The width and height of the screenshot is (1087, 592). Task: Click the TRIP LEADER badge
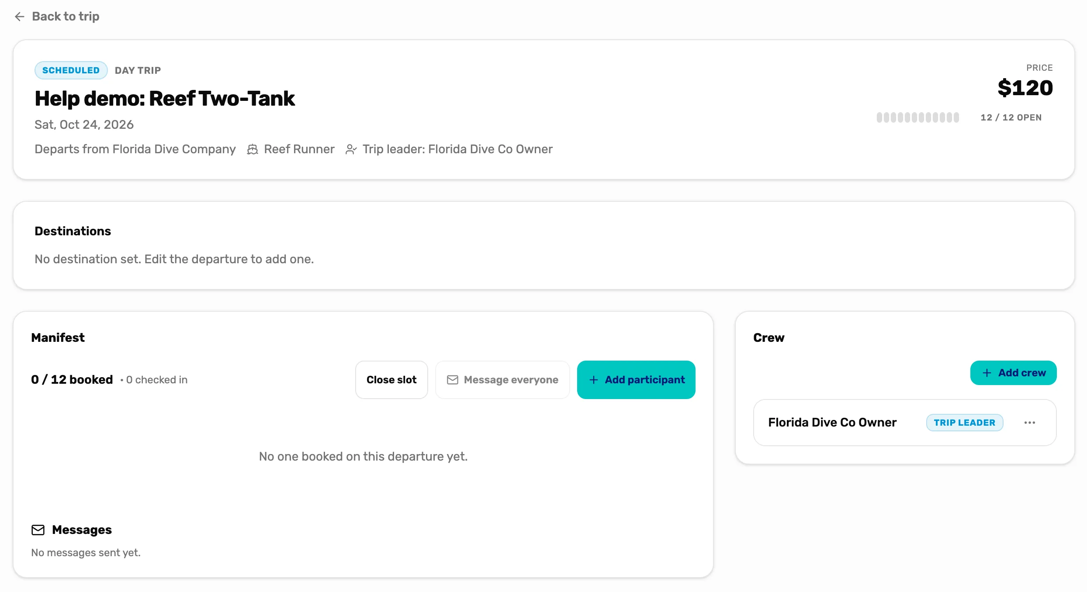click(965, 423)
